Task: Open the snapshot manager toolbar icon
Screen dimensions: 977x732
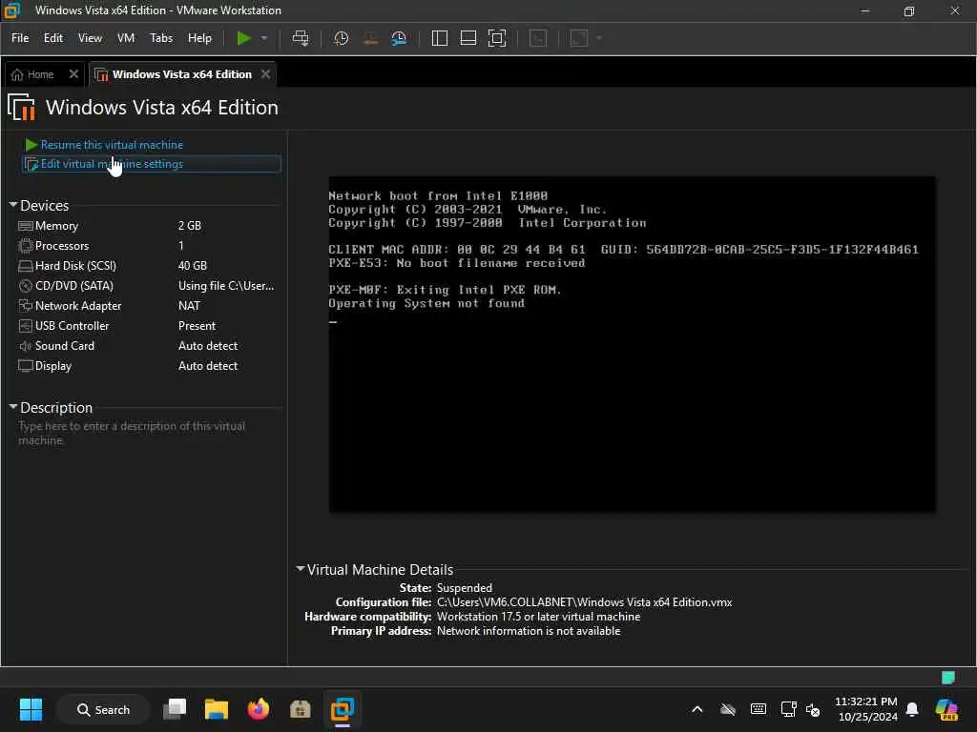Action: [399, 38]
